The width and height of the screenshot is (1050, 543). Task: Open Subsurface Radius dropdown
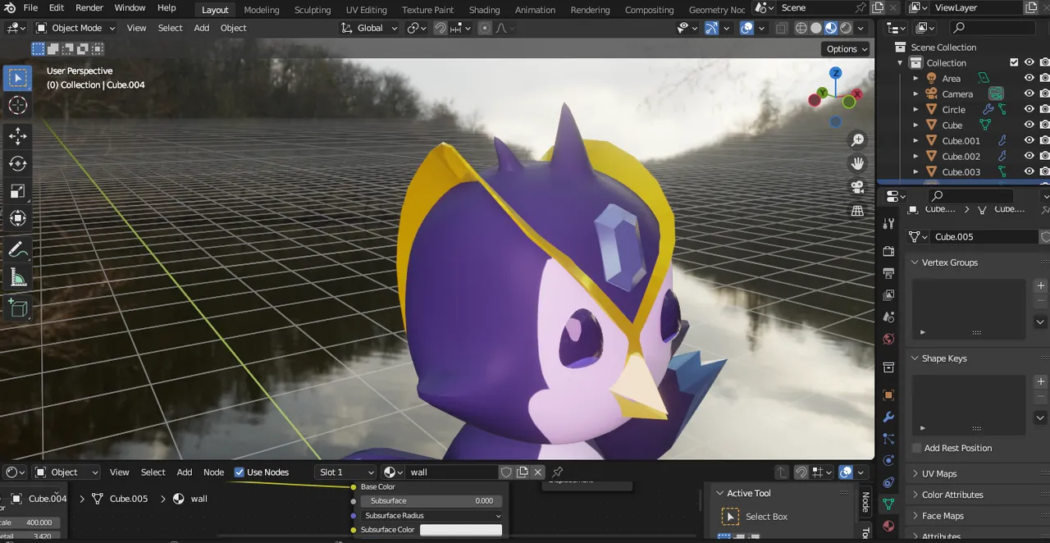431,516
